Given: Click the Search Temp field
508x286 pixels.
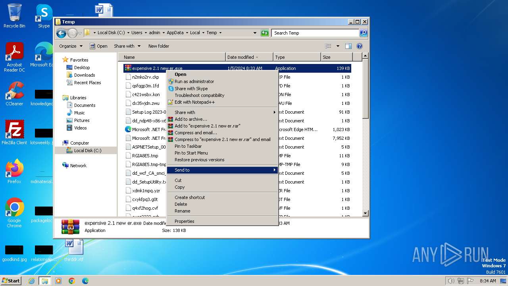Looking at the screenshot, I should [316, 33].
